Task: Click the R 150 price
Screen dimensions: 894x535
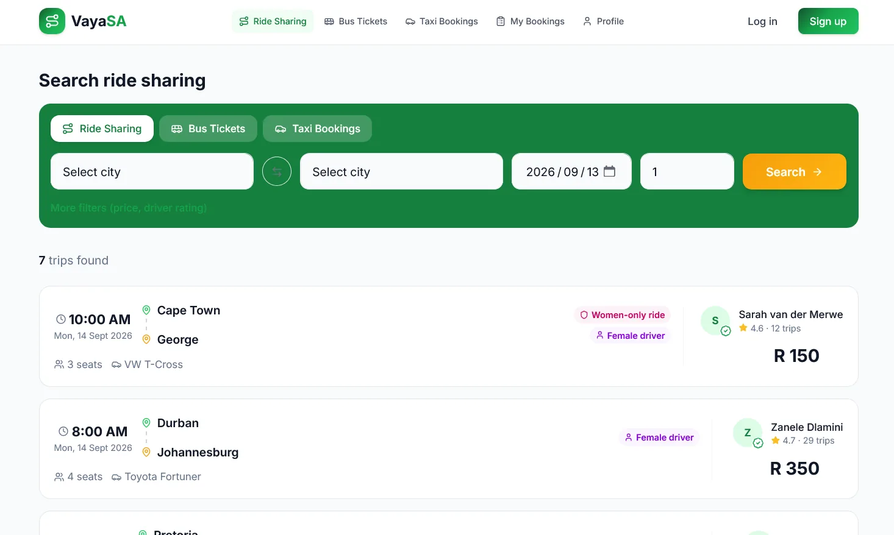Action: click(x=796, y=356)
